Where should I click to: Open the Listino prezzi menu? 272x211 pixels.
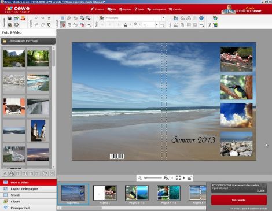click(156, 9)
